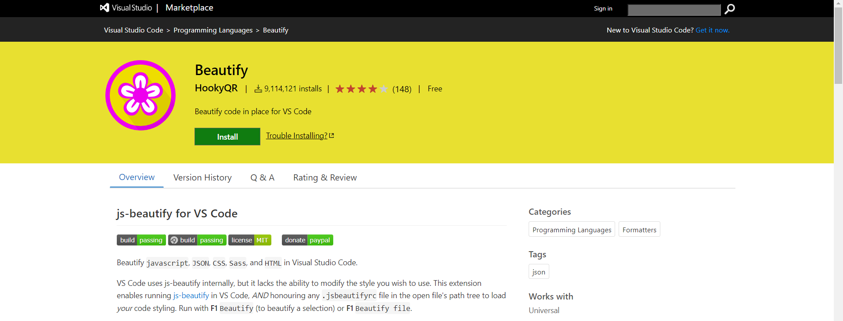Open the Trouble Installing link
The height and width of the screenshot is (321, 843).
coord(296,136)
